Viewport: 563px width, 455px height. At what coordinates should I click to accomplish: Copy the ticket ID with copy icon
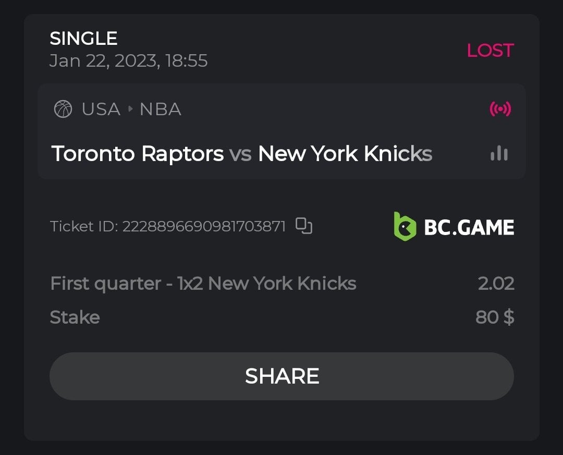click(x=304, y=226)
